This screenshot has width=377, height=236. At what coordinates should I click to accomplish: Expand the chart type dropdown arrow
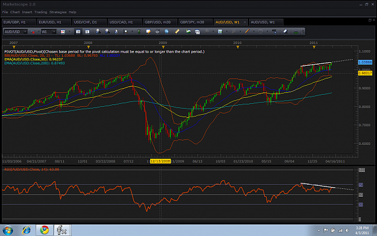click(x=69, y=31)
